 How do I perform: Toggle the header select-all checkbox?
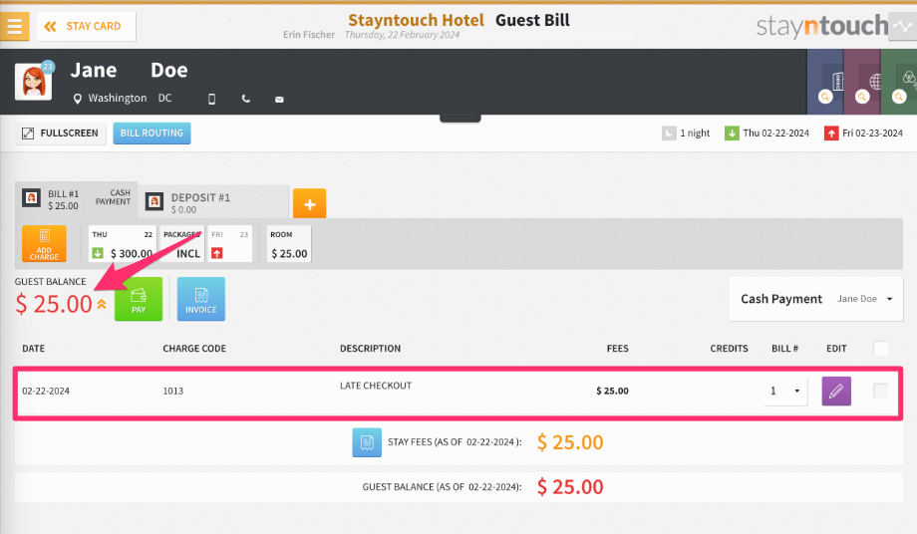point(880,349)
